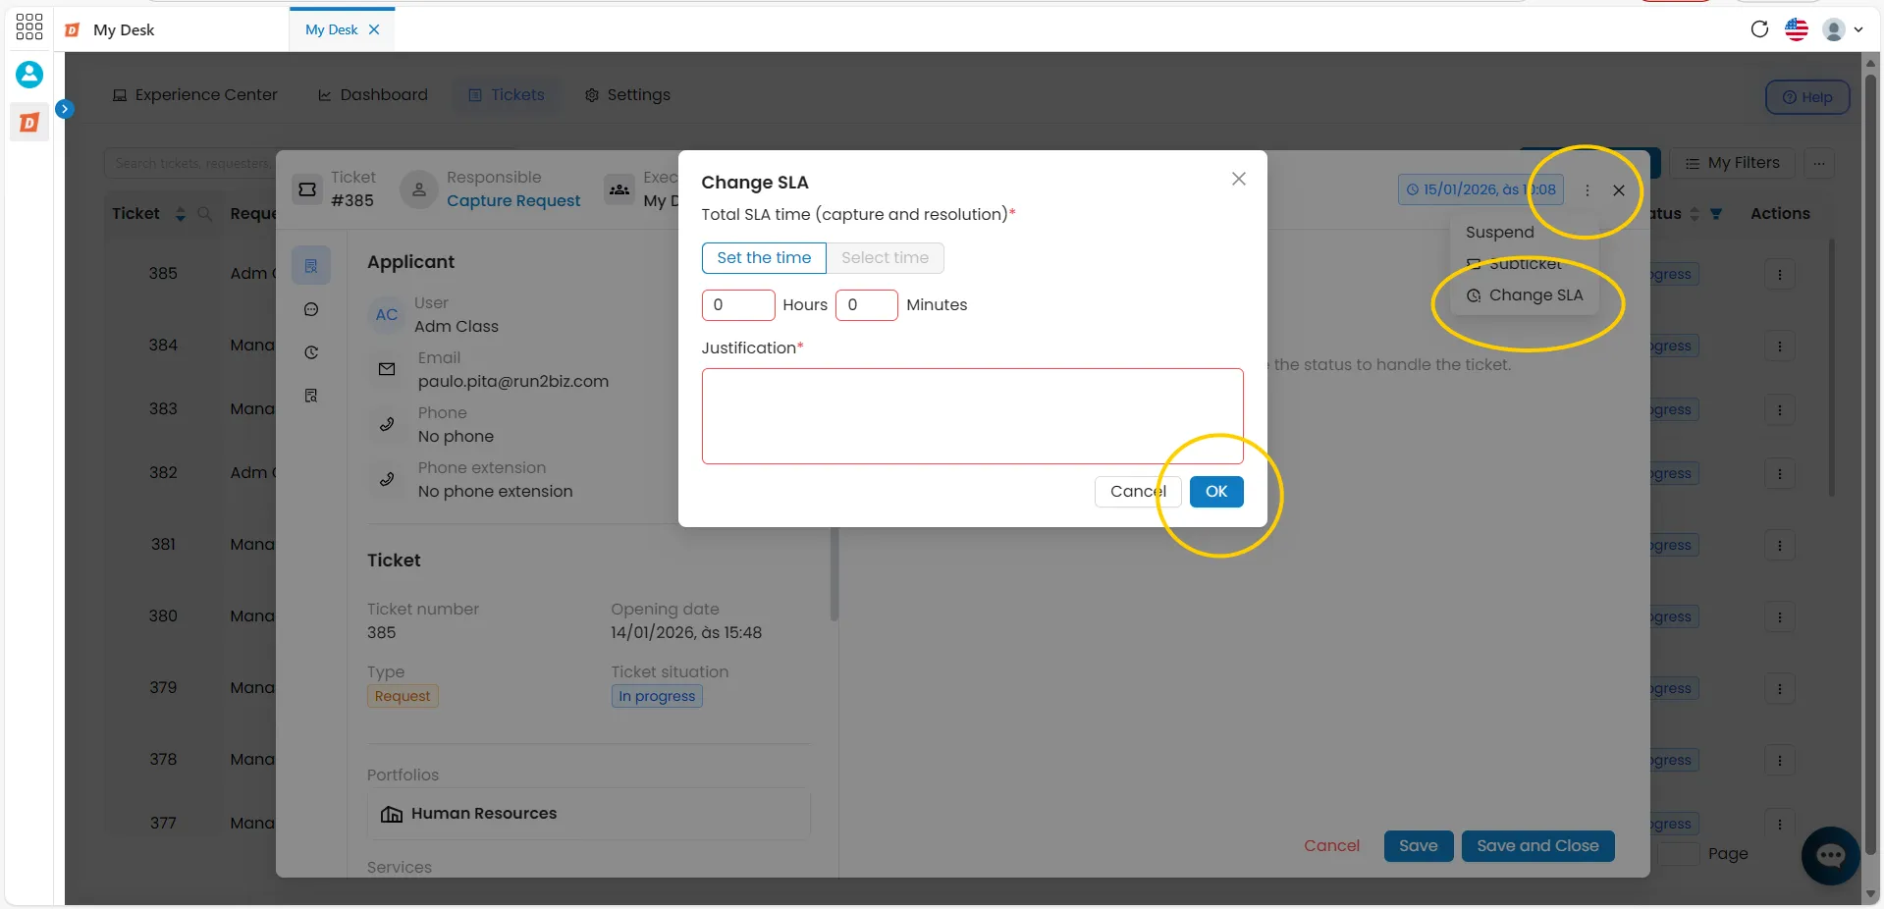Screen dimensions: 1884x909
Task: Open ticket three-dots options menu
Action: point(1588,190)
